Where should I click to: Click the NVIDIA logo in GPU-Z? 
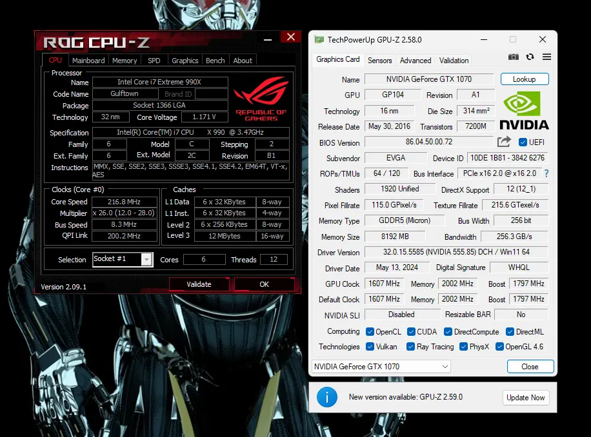click(524, 110)
